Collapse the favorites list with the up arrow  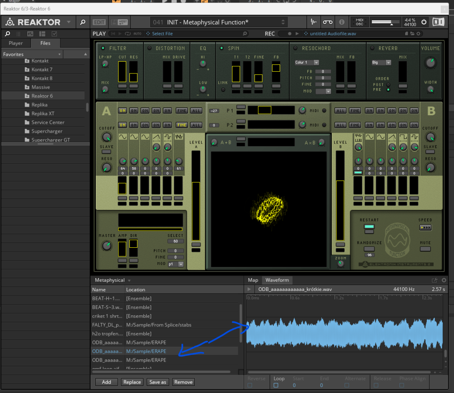pos(85,54)
